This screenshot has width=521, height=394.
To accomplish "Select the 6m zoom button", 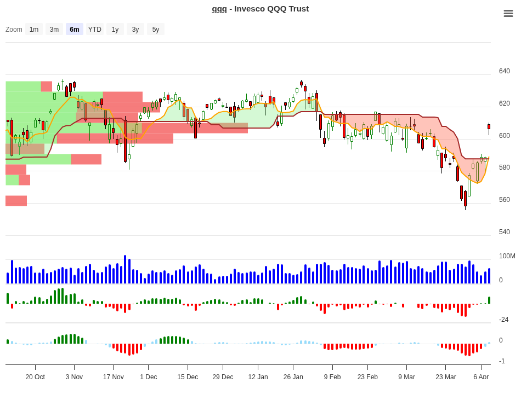I will (x=75, y=29).
